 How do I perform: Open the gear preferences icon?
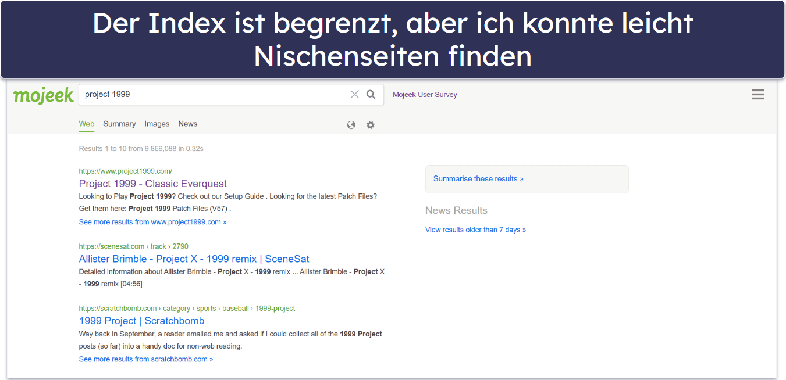(x=371, y=125)
